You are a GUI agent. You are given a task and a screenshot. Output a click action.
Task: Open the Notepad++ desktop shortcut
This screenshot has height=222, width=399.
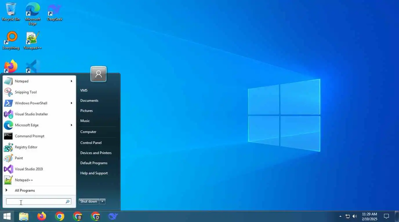click(32, 40)
